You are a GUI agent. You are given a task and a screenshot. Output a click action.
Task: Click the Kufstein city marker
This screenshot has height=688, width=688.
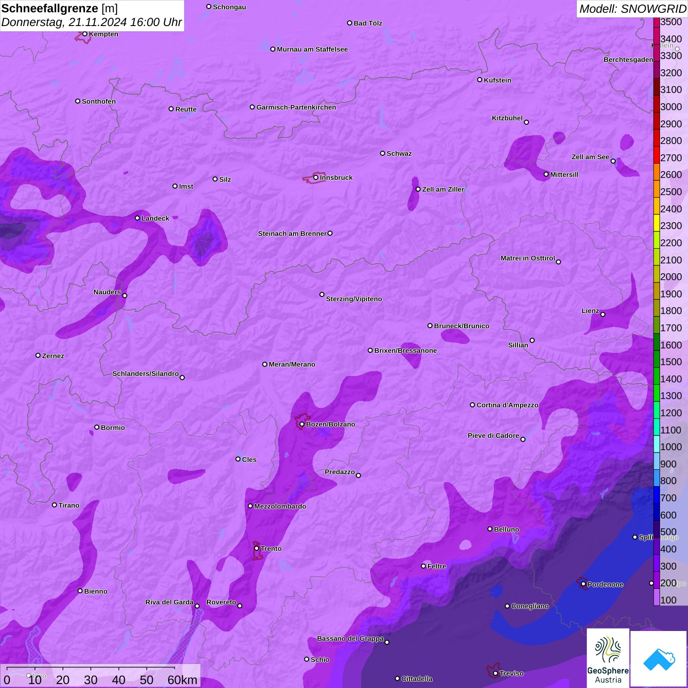[480, 80]
